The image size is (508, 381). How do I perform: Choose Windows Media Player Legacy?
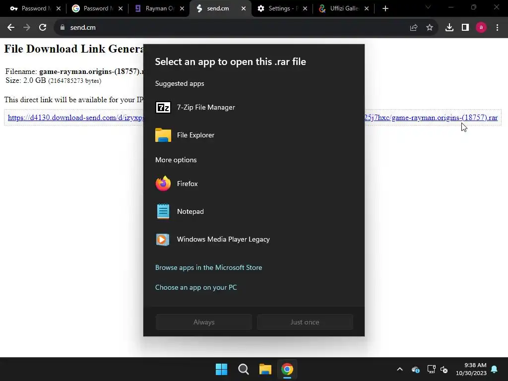click(254, 240)
